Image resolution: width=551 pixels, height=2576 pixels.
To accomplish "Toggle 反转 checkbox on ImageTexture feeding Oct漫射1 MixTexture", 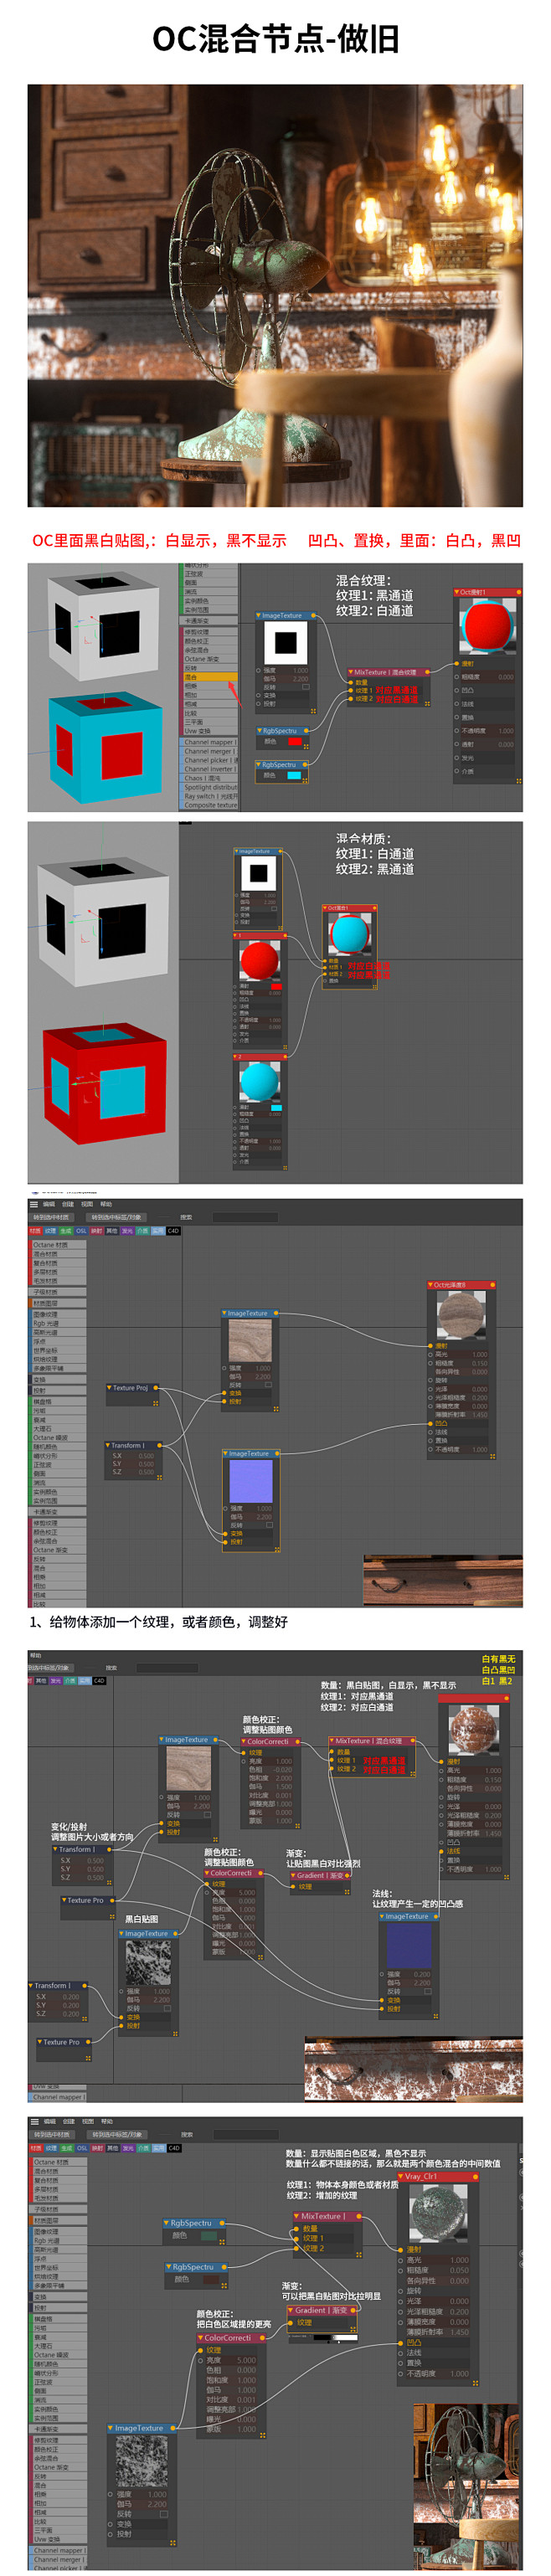I will 306,687.
